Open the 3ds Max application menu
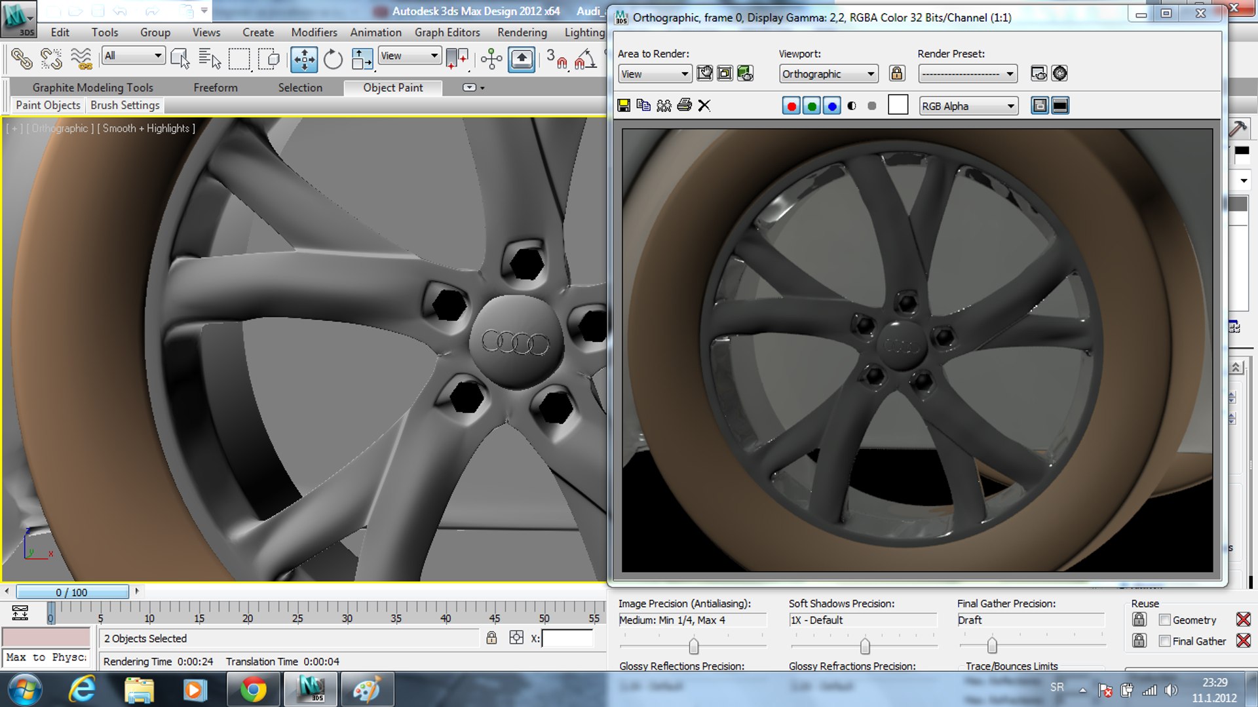Image resolution: width=1258 pixels, height=707 pixels. pos(18,18)
